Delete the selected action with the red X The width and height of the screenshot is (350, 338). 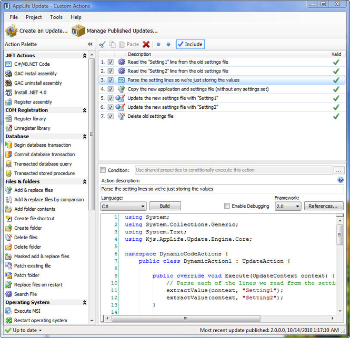click(146, 44)
